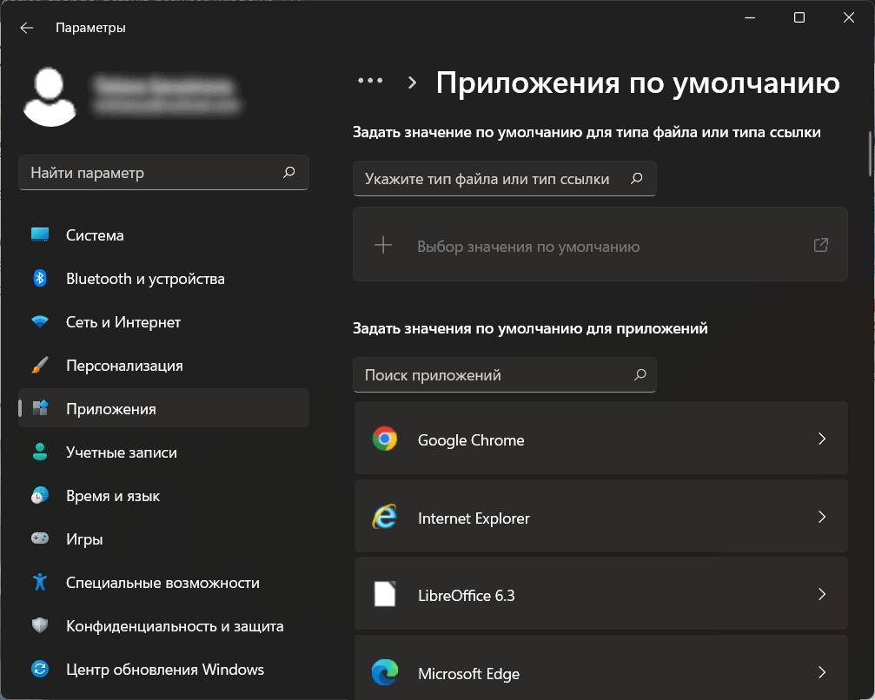Image resolution: width=875 pixels, height=700 pixels.
Task: Open Учетные записи section
Action: pos(163,452)
